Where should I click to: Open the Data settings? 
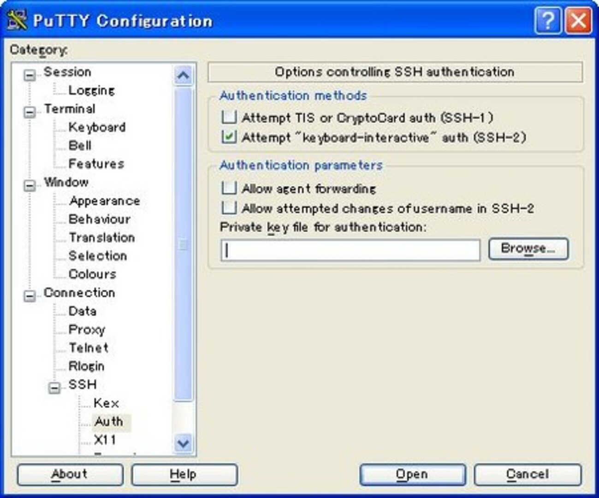point(82,311)
